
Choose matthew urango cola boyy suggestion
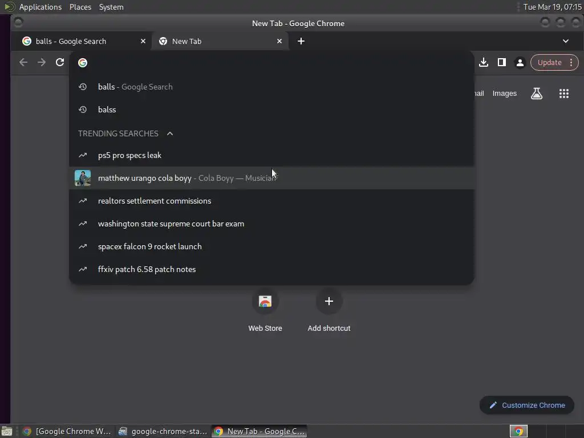[x=271, y=178]
